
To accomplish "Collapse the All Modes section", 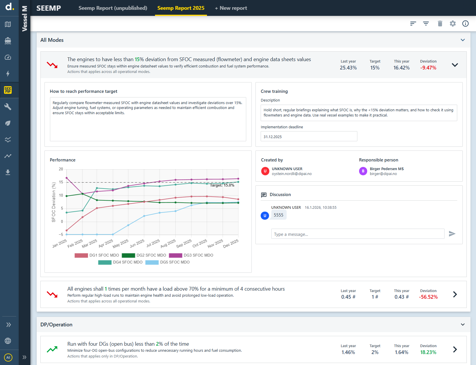I will [463, 40].
